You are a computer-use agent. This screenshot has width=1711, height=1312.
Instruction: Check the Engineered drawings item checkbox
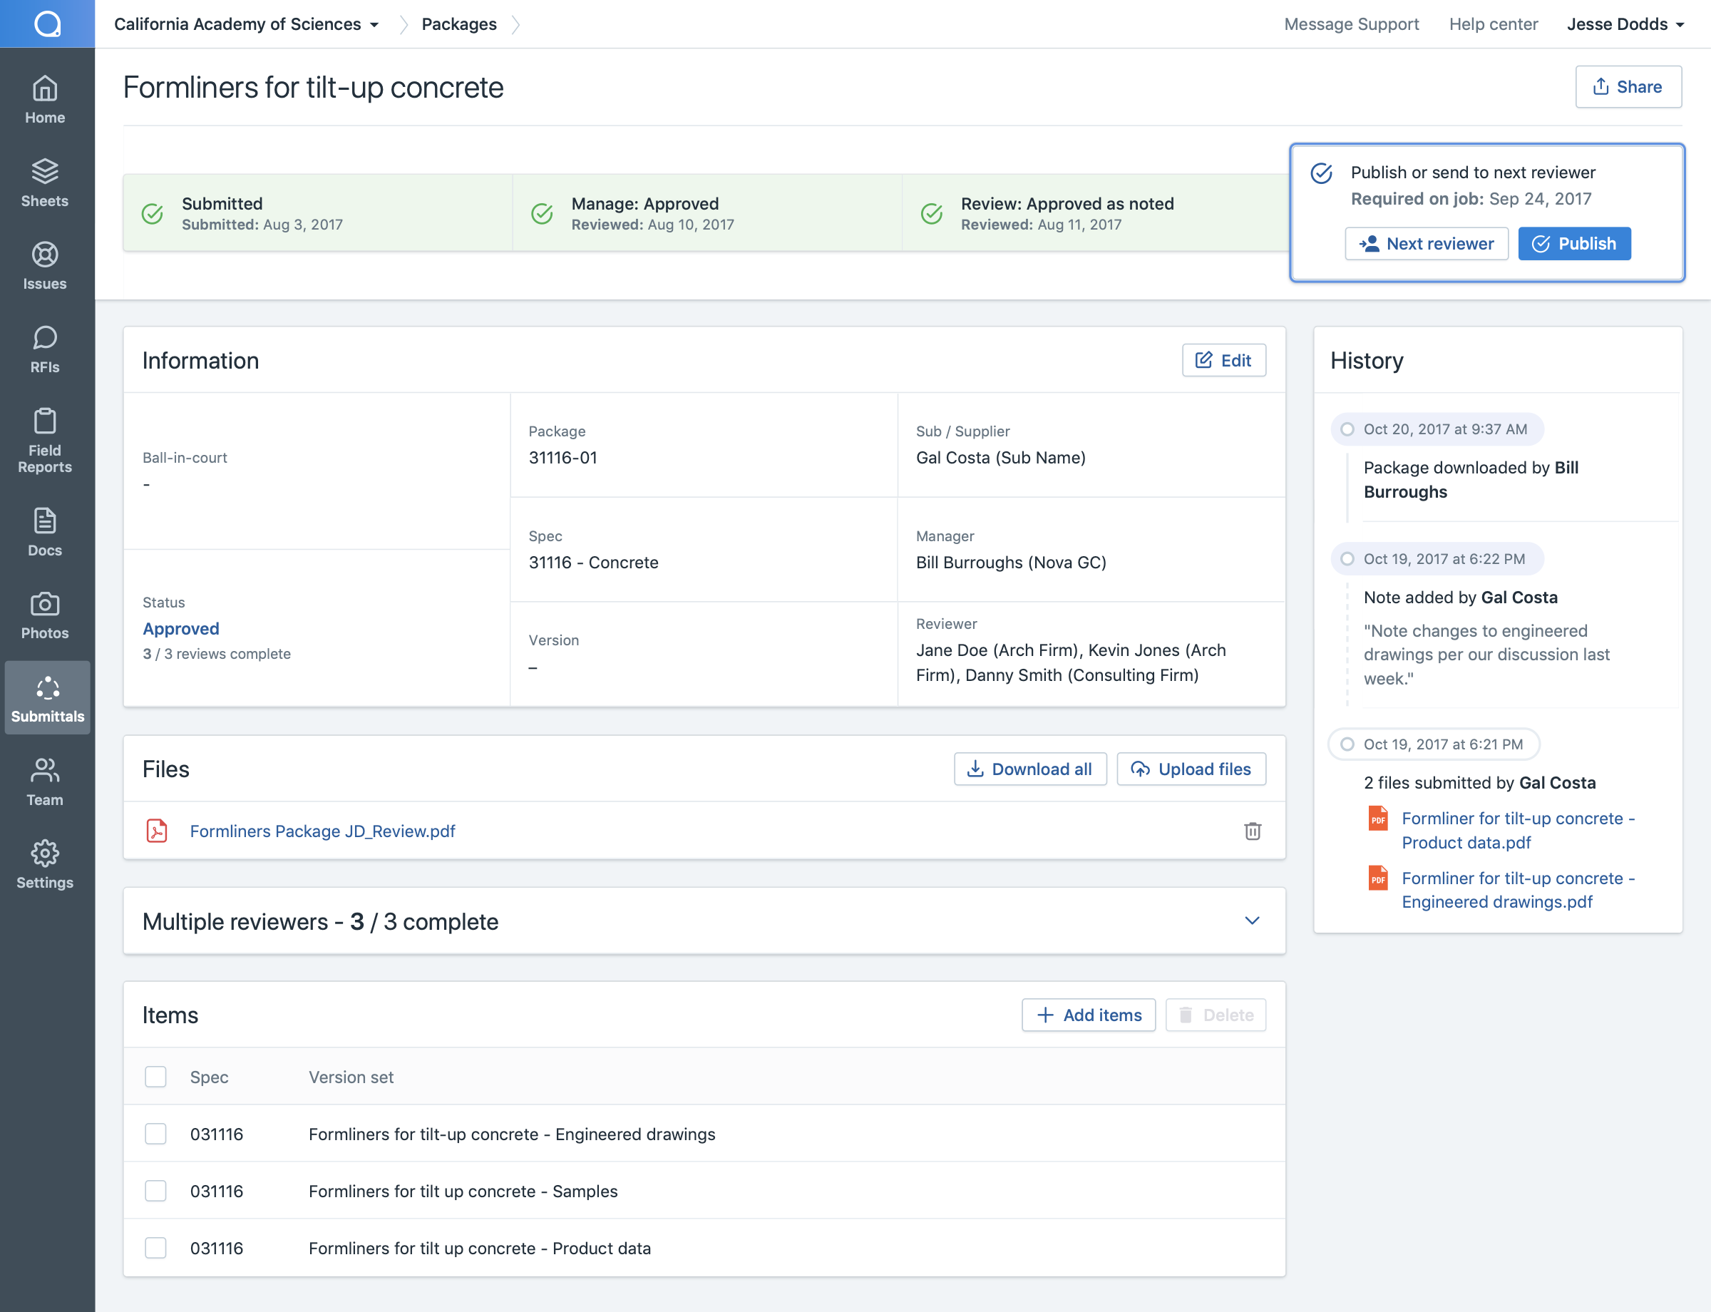155,1134
